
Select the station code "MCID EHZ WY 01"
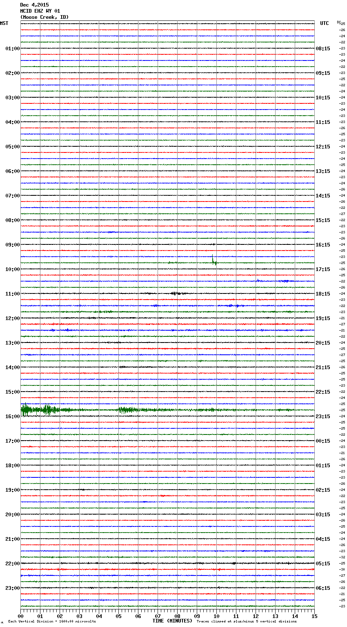(x=40, y=11)
